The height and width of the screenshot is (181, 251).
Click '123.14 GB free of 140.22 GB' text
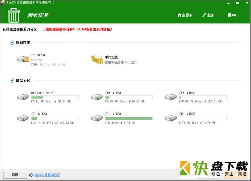52,122
